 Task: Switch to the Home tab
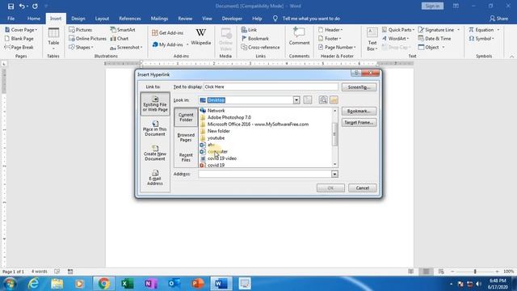(34, 19)
